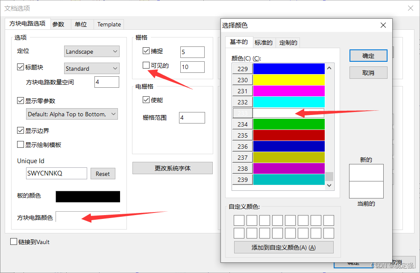Open the 单位 tab
The height and width of the screenshot is (273, 420).
click(81, 24)
